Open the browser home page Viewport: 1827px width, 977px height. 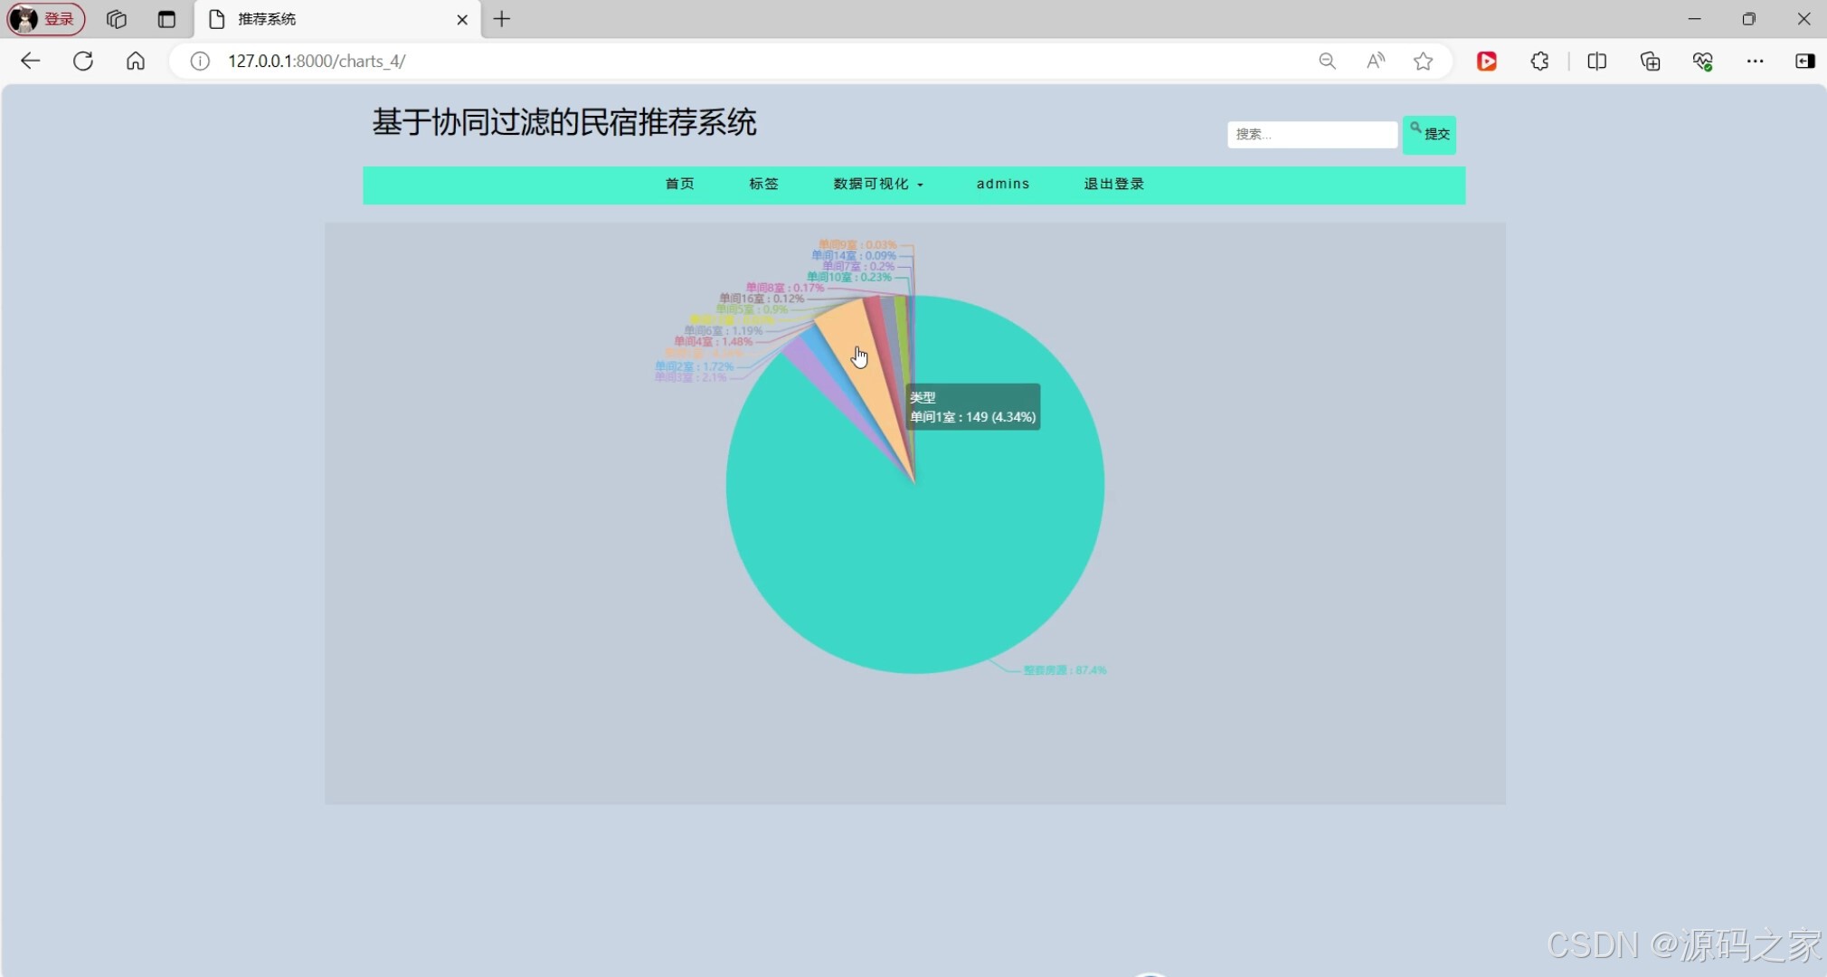pos(134,61)
